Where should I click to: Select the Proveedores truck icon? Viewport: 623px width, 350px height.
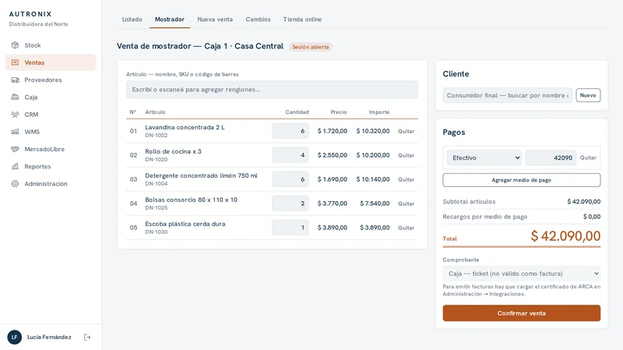pos(15,80)
